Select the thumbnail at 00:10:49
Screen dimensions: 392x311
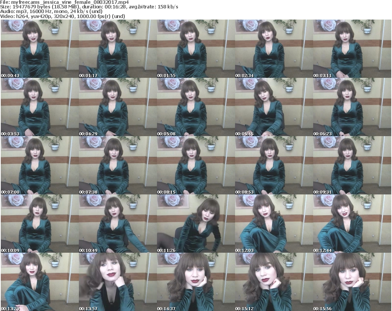tap(118, 224)
